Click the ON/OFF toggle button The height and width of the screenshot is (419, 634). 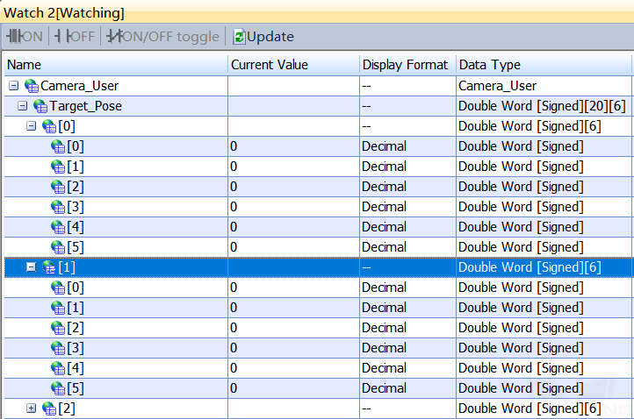click(x=162, y=36)
